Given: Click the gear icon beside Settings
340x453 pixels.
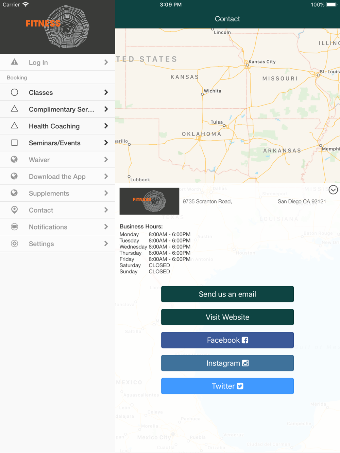Looking at the screenshot, I should click(x=14, y=243).
